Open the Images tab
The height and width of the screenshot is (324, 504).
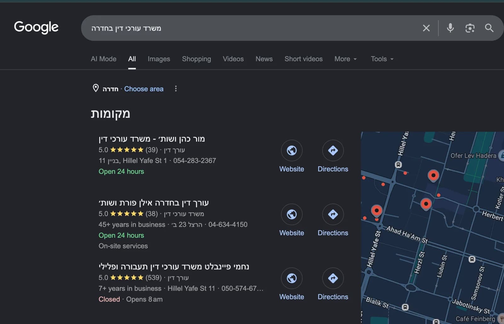click(159, 59)
